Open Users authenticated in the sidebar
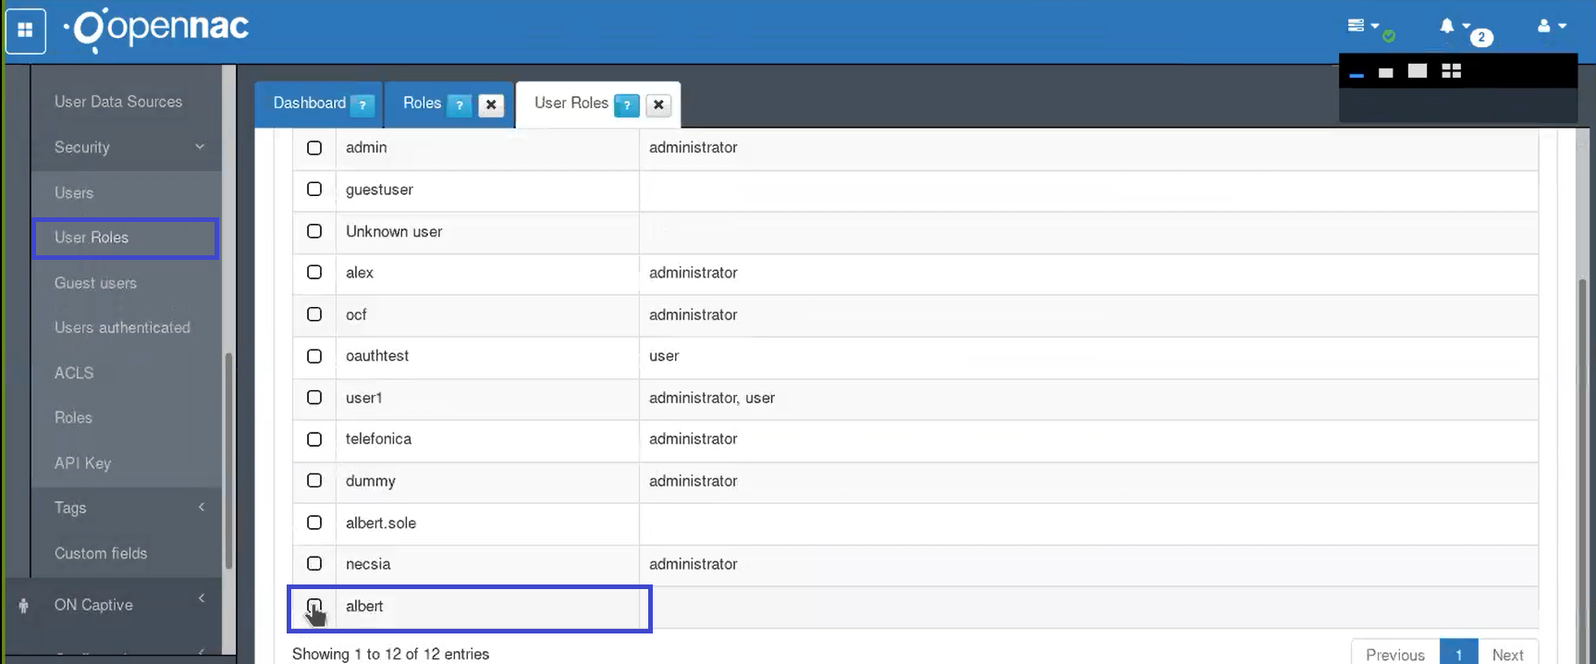Screen dimensions: 1596x664 [x=122, y=327]
